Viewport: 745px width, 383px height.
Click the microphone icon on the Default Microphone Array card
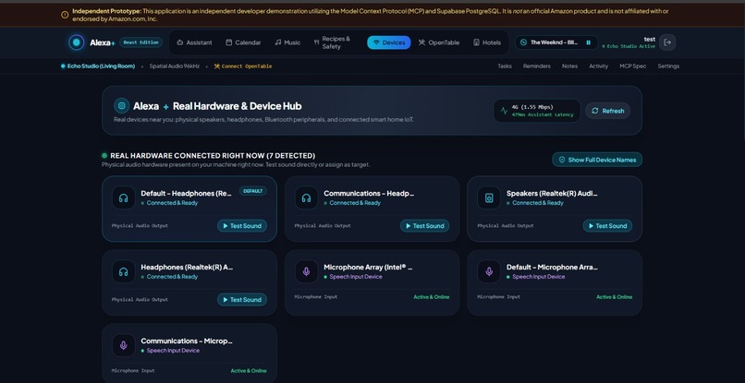coord(489,271)
